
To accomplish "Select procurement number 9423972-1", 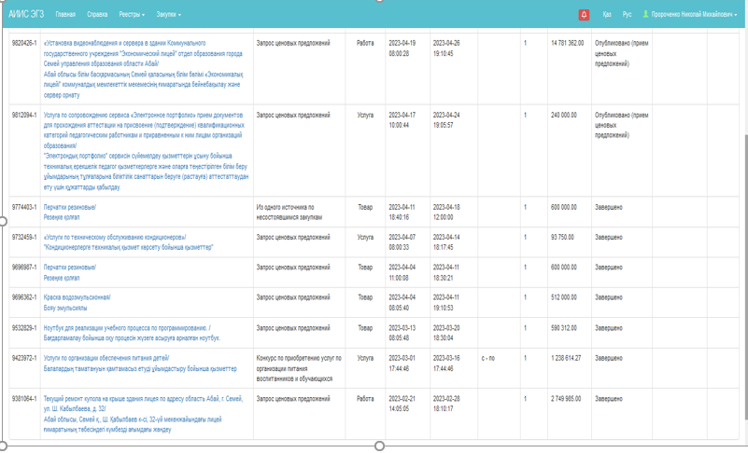I will (x=24, y=358).
